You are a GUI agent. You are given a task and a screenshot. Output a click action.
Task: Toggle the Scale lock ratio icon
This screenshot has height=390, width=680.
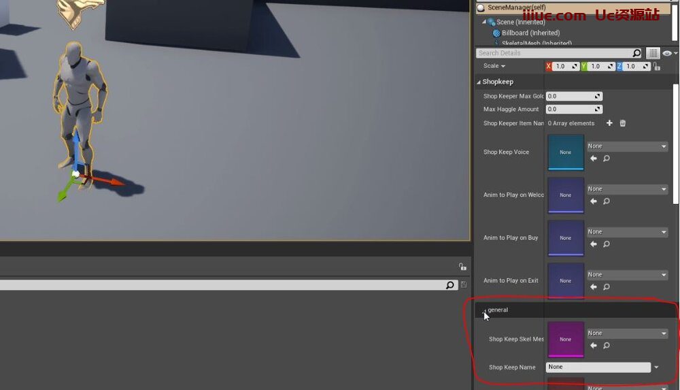tap(656, 67)
